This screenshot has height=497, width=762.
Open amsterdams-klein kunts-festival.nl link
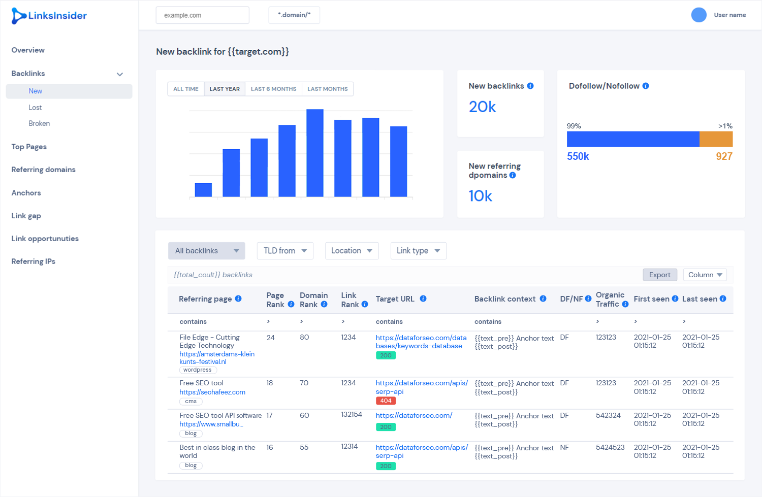(x=217, y=358)
